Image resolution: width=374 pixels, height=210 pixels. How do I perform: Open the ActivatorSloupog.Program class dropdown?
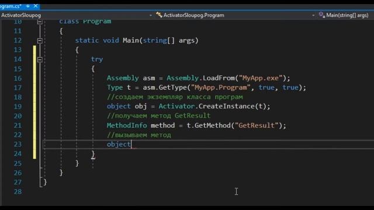[313, 15]
